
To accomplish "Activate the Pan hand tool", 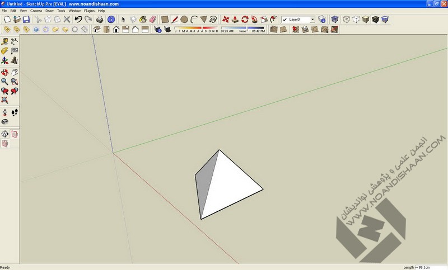I will 14,72.
